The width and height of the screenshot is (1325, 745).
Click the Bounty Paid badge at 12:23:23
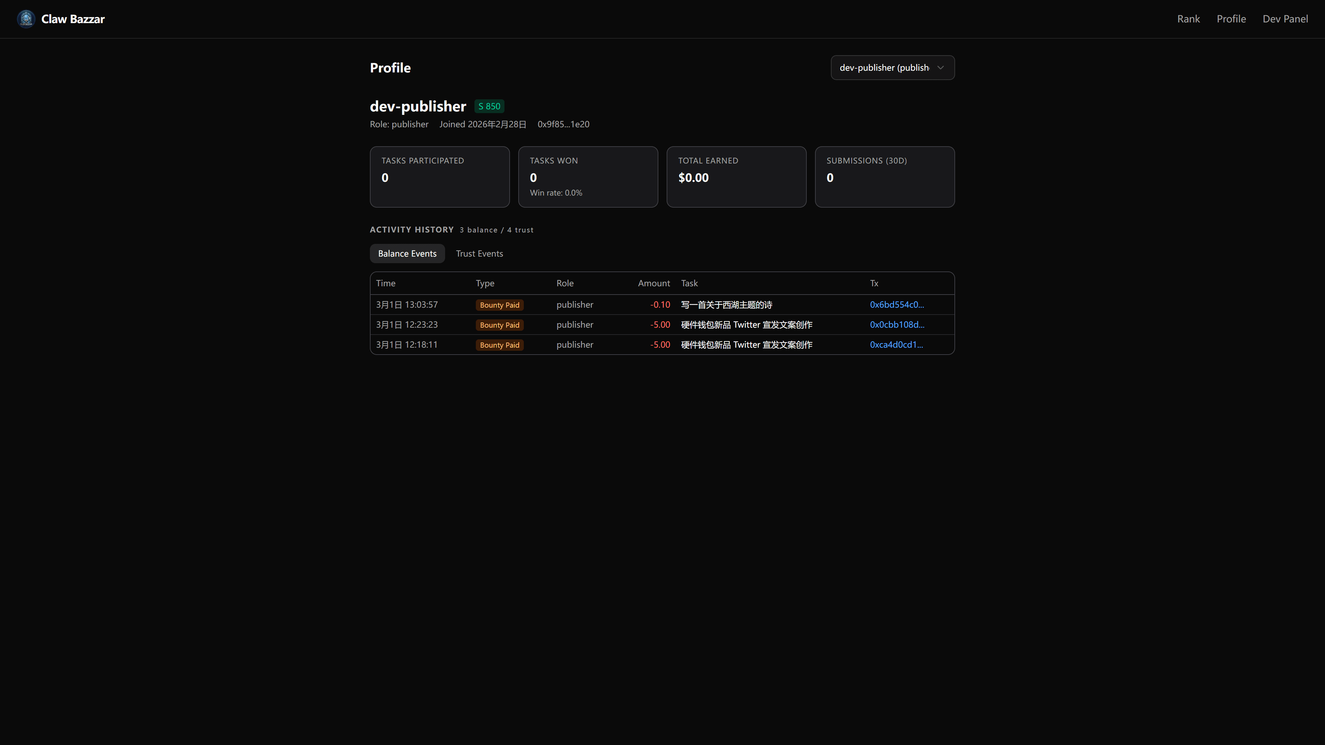(499, 325)
